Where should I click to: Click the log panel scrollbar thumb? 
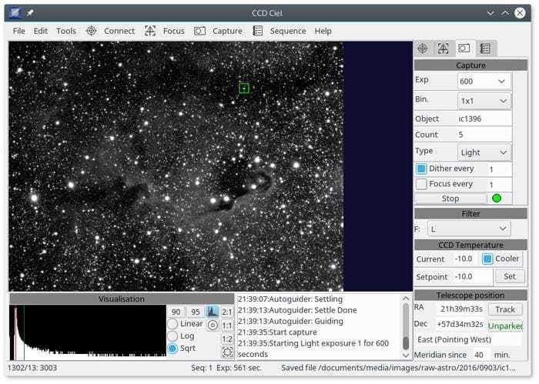(406, 342)
